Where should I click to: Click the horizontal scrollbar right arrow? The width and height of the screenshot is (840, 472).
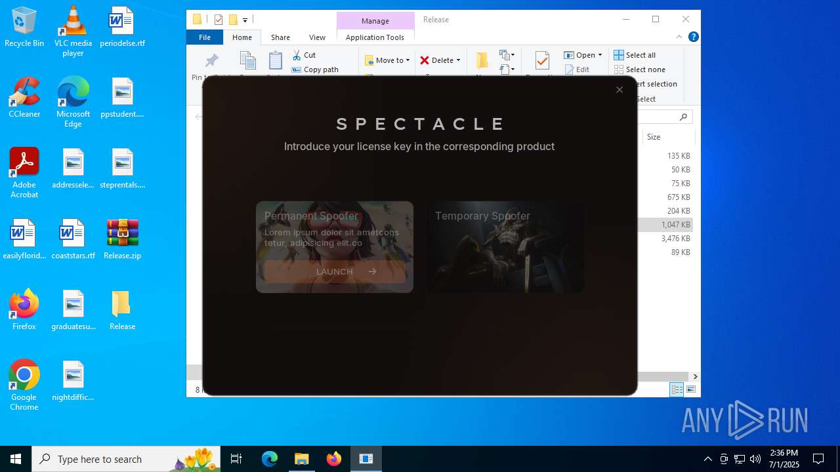(x=695, y=376)
